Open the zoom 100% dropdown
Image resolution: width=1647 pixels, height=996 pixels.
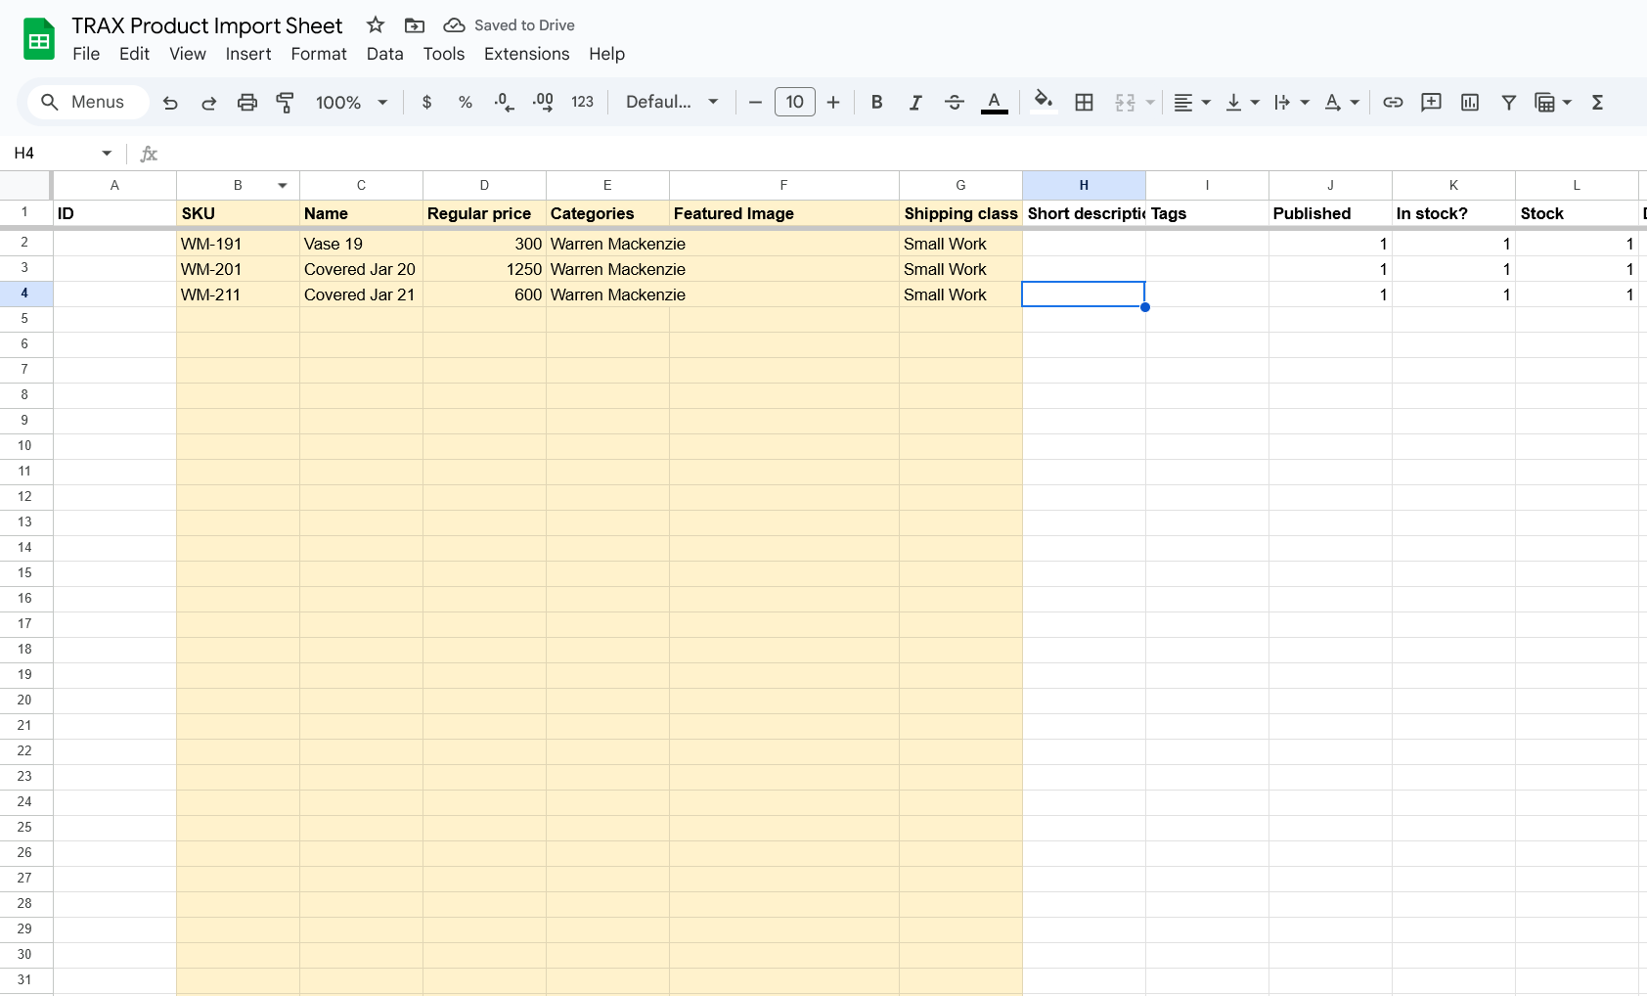tap(351, 103)
